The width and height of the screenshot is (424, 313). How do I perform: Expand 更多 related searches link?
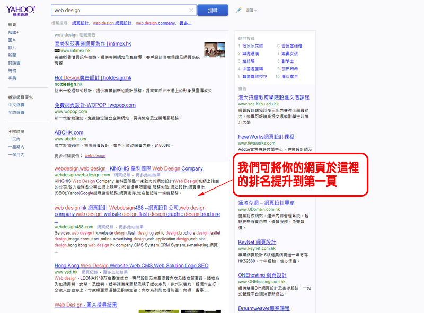click(x=185, y=23)
